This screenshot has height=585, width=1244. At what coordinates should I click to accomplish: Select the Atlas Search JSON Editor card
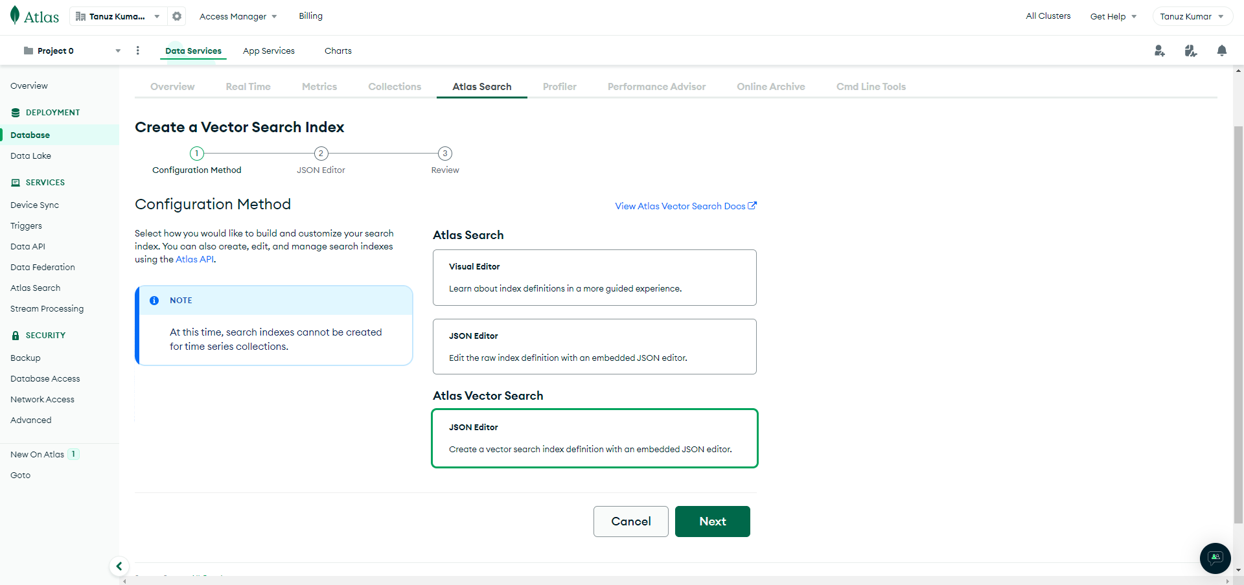tap(594, 347)
